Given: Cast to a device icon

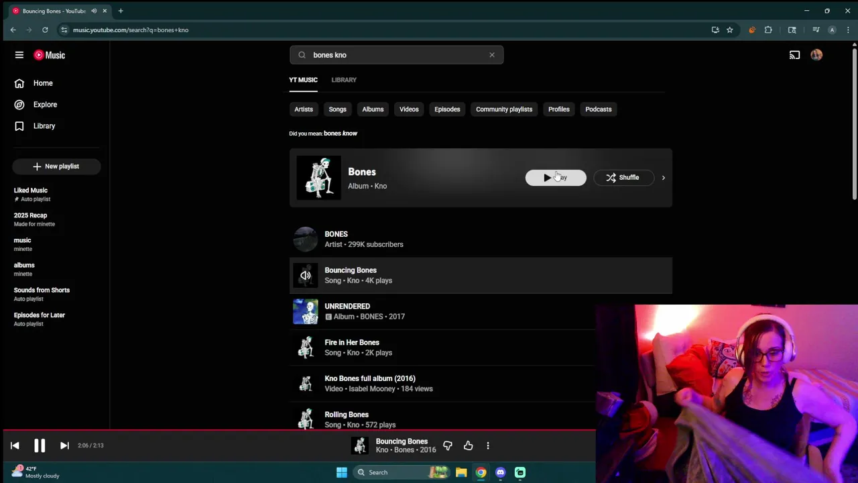Looking at the screenshot, I should click(794, 55).
